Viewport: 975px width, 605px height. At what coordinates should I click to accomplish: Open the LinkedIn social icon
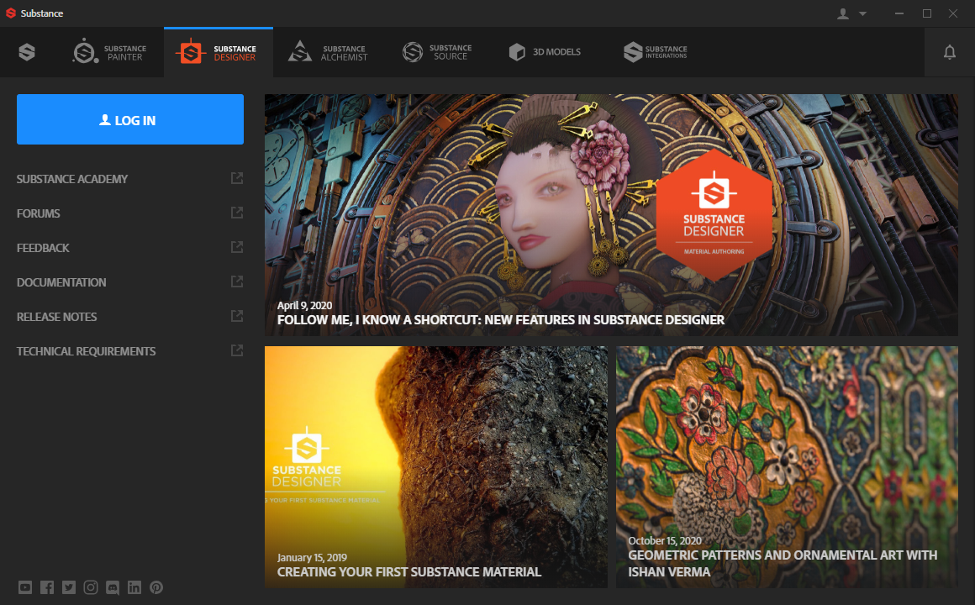[x=134, y=587]
